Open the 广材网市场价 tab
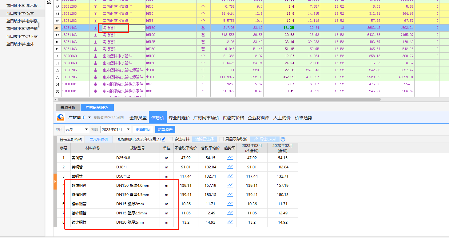The width and height of the screenshot is (449, 238). click(x=206, y=118)
